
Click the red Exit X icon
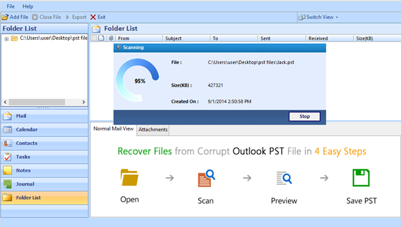pyautogui.click(x=93, y=17)
